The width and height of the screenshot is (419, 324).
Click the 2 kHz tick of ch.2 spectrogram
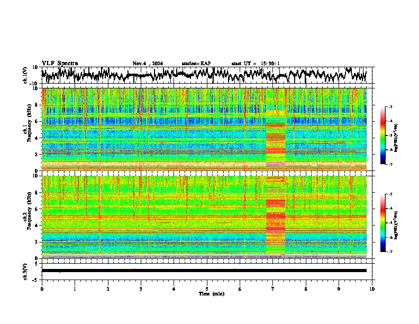pos(37,242)
